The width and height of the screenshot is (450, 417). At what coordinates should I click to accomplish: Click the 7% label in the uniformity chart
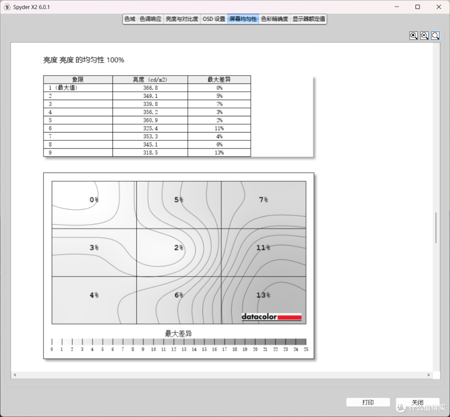pyautogui.click(x=263, y=200)
